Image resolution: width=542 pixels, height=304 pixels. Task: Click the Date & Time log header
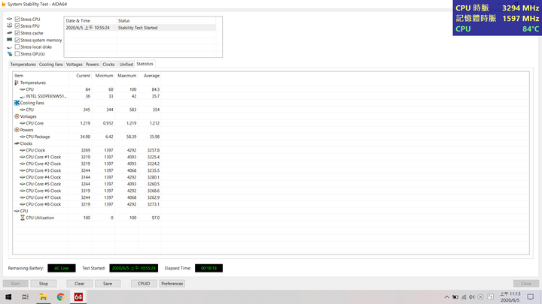tap(90, 21)
